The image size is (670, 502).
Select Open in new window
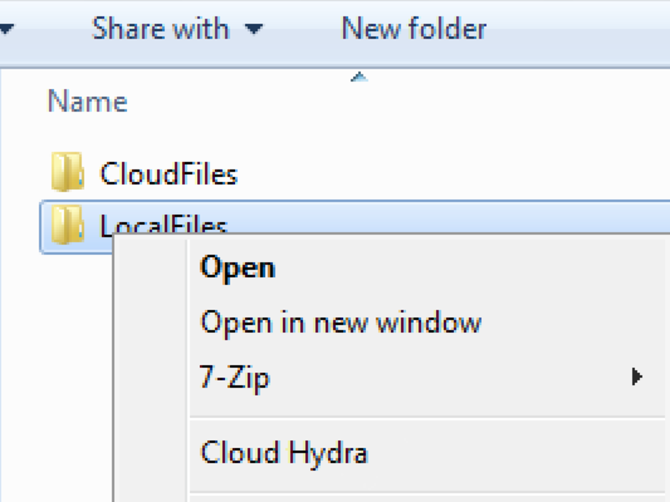341,322
